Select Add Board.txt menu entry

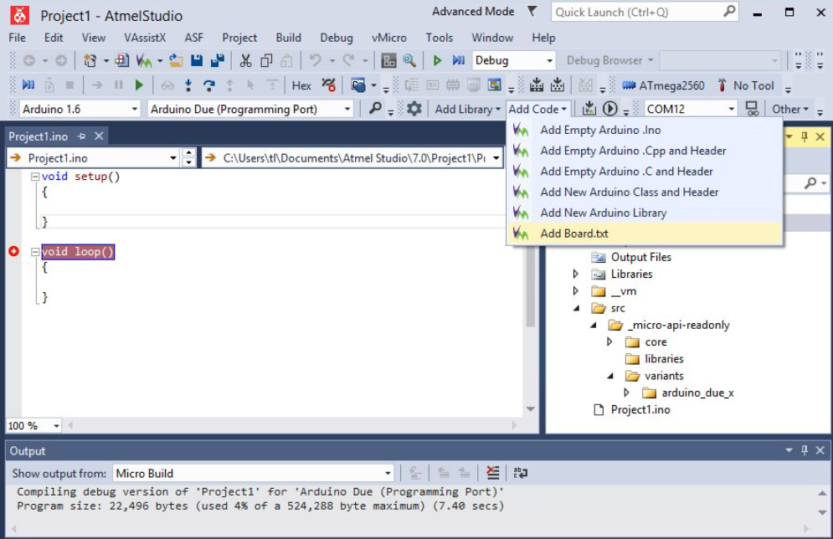pyautogui.click(x=645, y=234)
